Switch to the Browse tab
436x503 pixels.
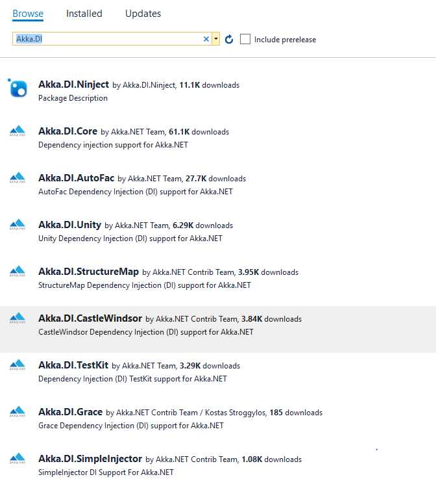[28, 14]
